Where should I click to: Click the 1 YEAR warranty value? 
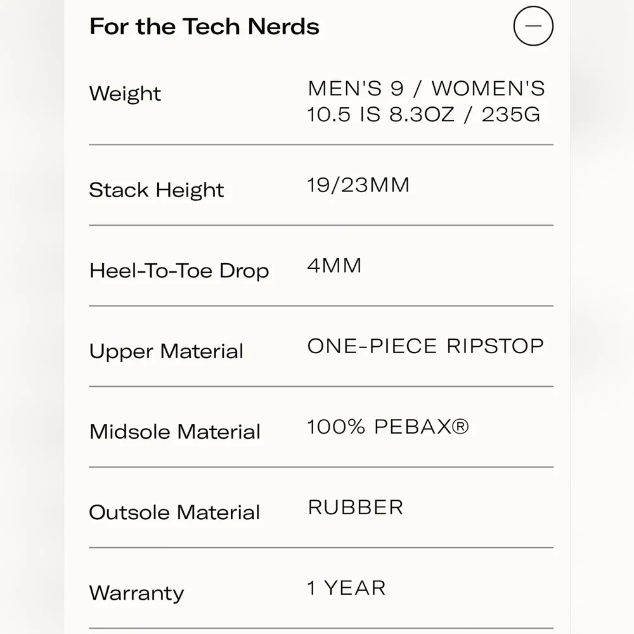pyautogui.click(x=347, y=588)
